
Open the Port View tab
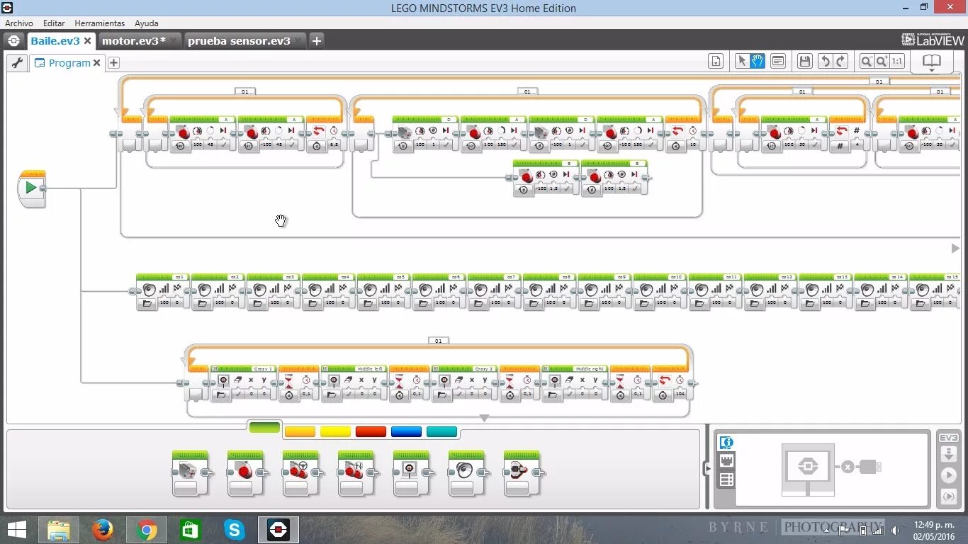click(726, 461)
